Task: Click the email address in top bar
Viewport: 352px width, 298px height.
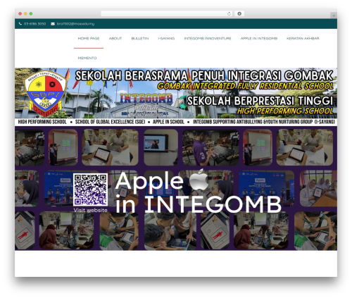Action: tap(75, 24)
